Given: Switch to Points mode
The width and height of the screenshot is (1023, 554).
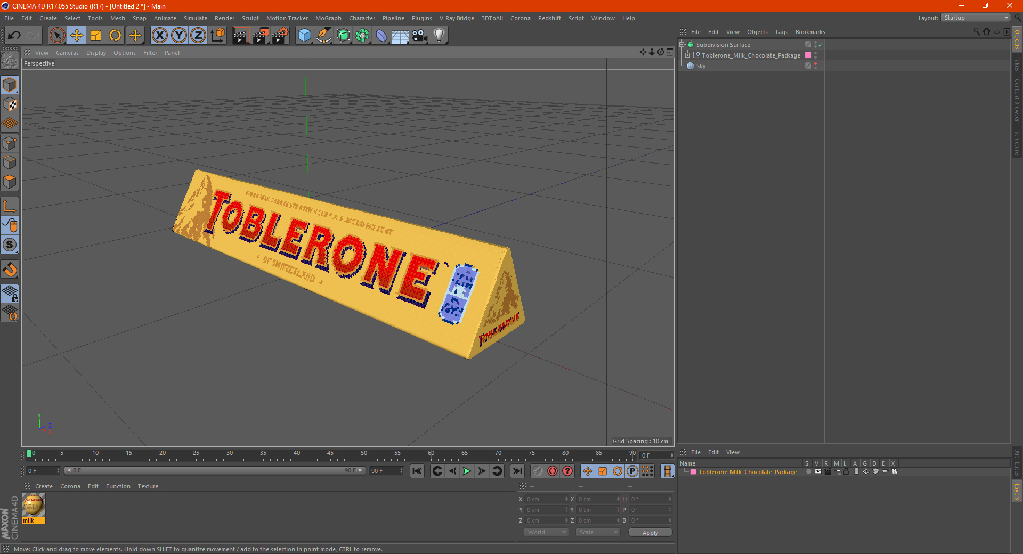Looking at the screenshot, I should (x=10, y=143).
